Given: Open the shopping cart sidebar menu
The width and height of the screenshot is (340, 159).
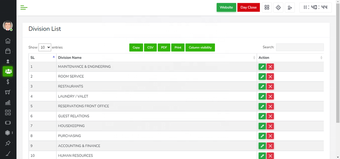Looking at the screenshot, I should (x=8, y=92).
